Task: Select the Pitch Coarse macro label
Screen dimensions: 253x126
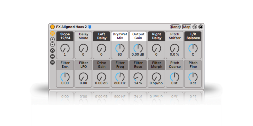Action: tap(175, 65)
